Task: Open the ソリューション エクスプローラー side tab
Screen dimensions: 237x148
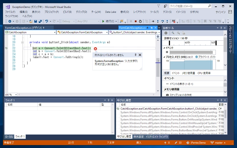Action: click(230, 39)
